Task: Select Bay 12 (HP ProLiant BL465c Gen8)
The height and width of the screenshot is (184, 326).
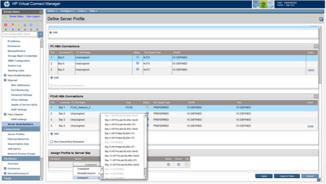Action: coord(122,165)
